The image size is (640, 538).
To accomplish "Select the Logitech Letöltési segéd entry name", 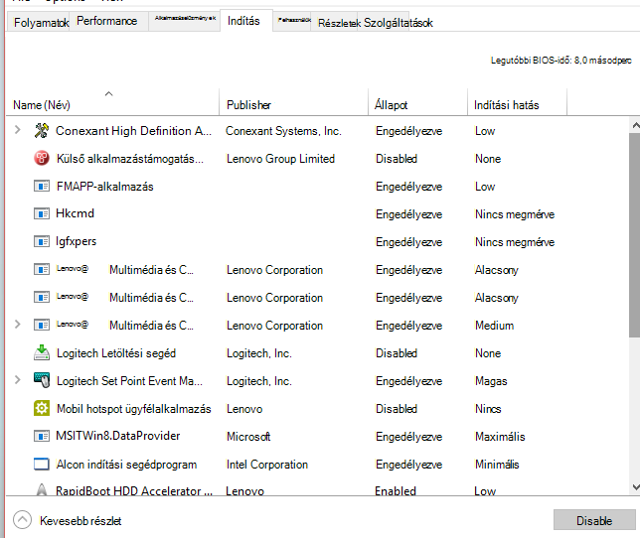I will click(116, 353).
